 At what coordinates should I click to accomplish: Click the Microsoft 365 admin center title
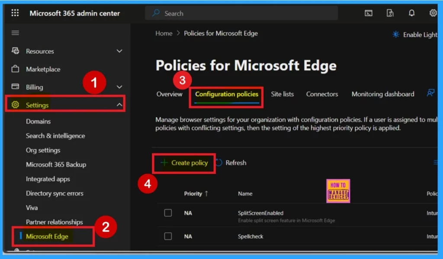tap(74, 13)
